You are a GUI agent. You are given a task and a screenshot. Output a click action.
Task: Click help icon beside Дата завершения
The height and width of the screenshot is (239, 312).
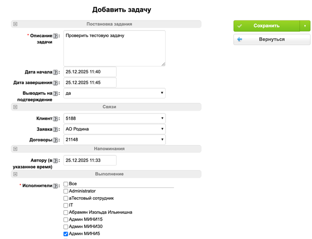point(56,83)
